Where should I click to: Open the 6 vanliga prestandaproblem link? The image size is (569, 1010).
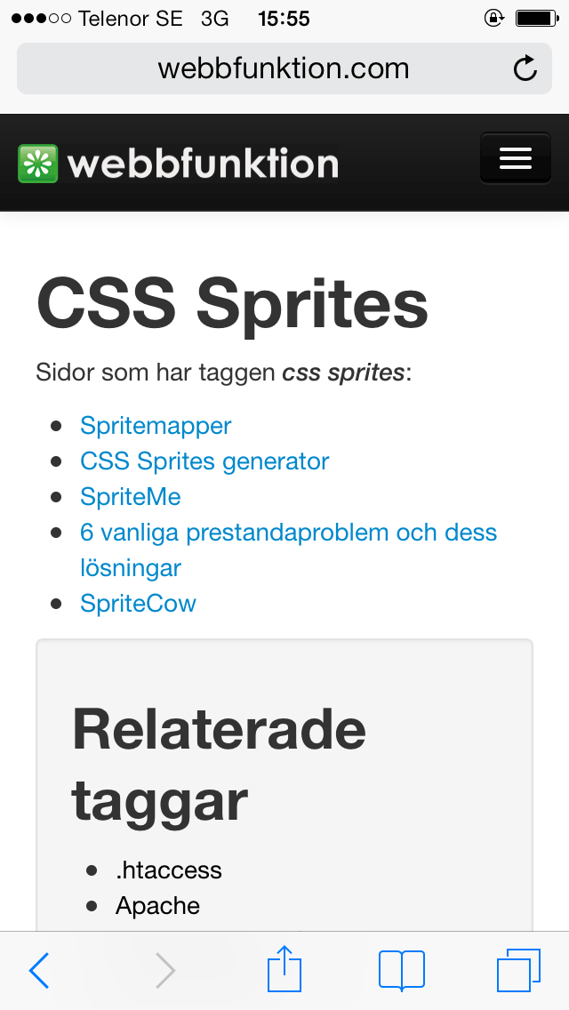[288, 533]
